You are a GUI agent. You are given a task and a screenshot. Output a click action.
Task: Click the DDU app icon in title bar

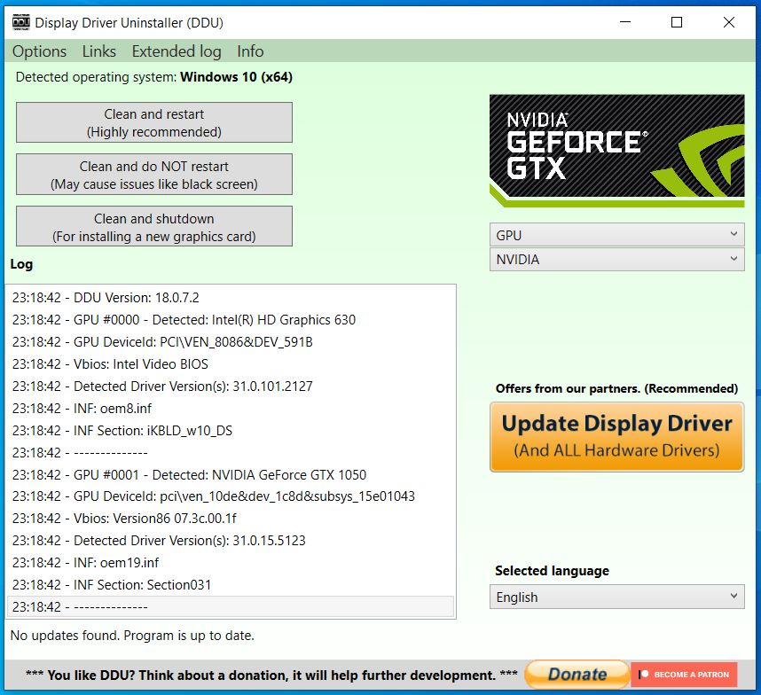(x=20, y=22)
